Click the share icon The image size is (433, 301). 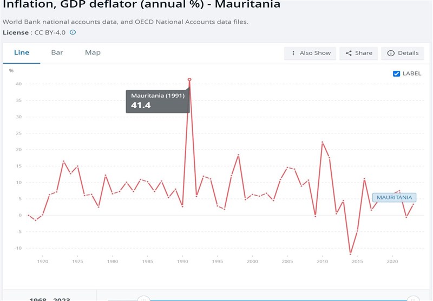[x=349, y=53]
